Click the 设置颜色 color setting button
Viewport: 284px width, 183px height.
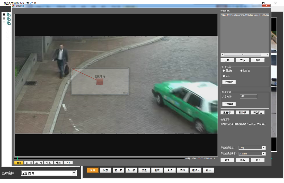click(x=229, y=82)
